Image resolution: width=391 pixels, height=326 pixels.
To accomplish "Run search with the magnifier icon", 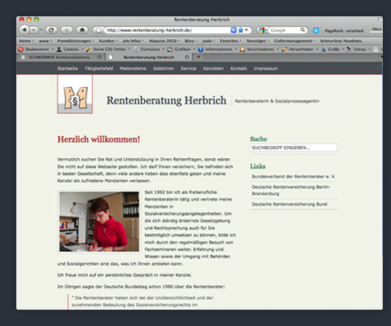I will 302,29.
